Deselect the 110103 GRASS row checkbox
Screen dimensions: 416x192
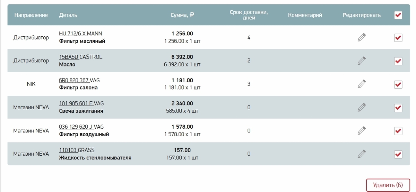click(x=398, y=154)
